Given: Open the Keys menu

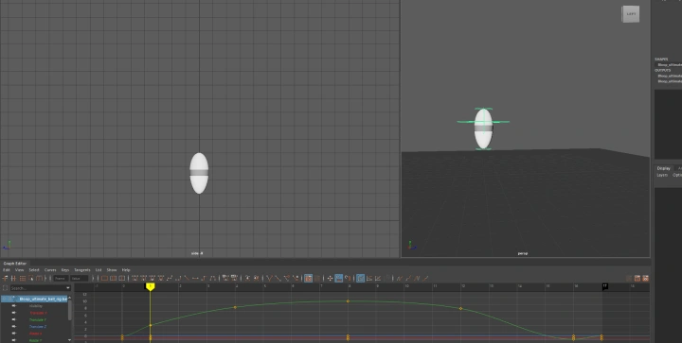Looking at the screenshot, I should point(65,270).
